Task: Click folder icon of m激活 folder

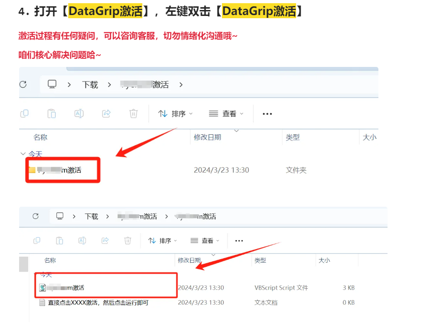Action: 32,170
